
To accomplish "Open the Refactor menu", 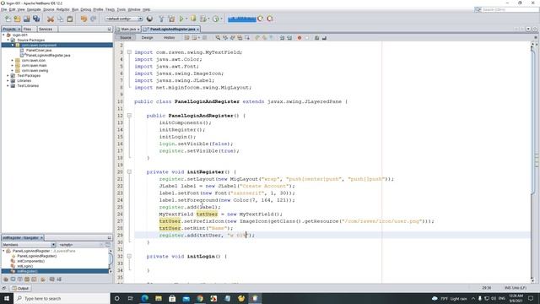I will [63, 9].
